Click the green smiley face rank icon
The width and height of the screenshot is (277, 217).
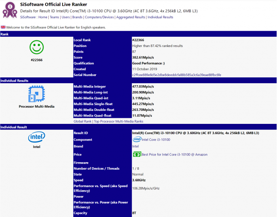36,48
